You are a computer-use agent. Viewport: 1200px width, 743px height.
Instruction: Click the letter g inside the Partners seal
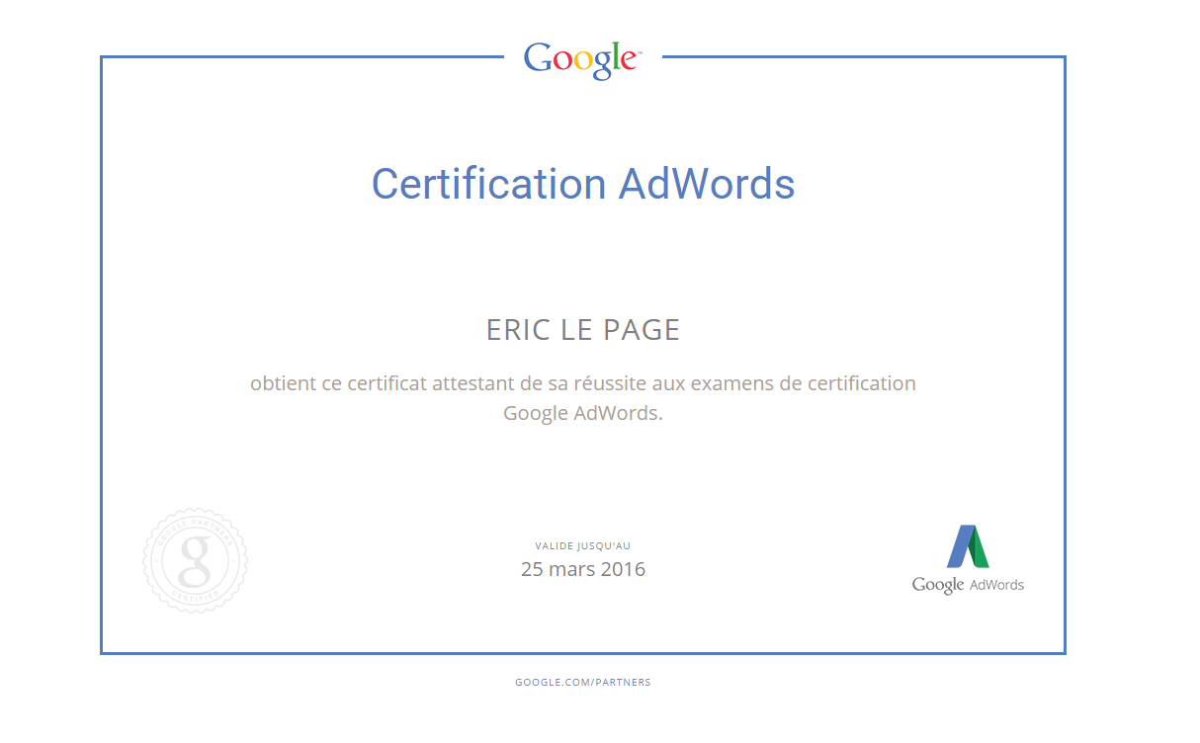[x=195, y=560]
